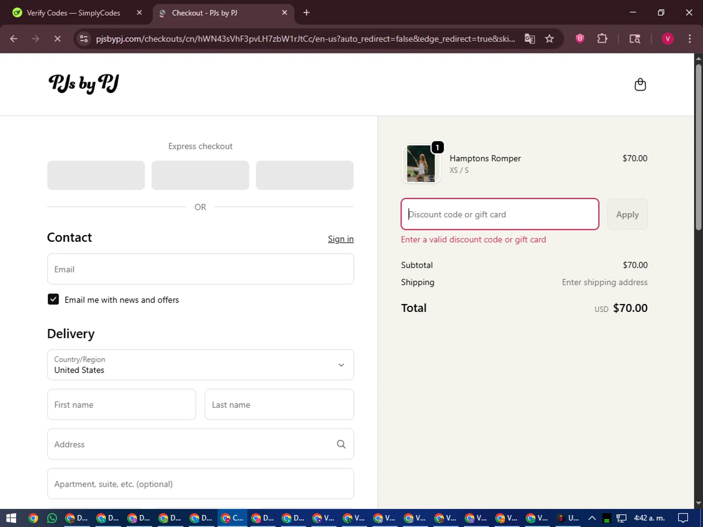The height and width of the screenshot is (527, 703).
Task: Click the XS / S variant text
Action: pyautogui.click(x=459, y=170)
